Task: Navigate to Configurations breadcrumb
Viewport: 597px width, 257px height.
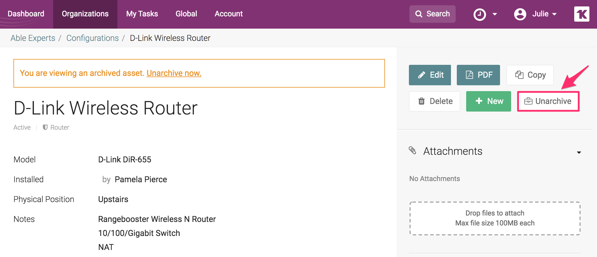Action: [92, 38]
